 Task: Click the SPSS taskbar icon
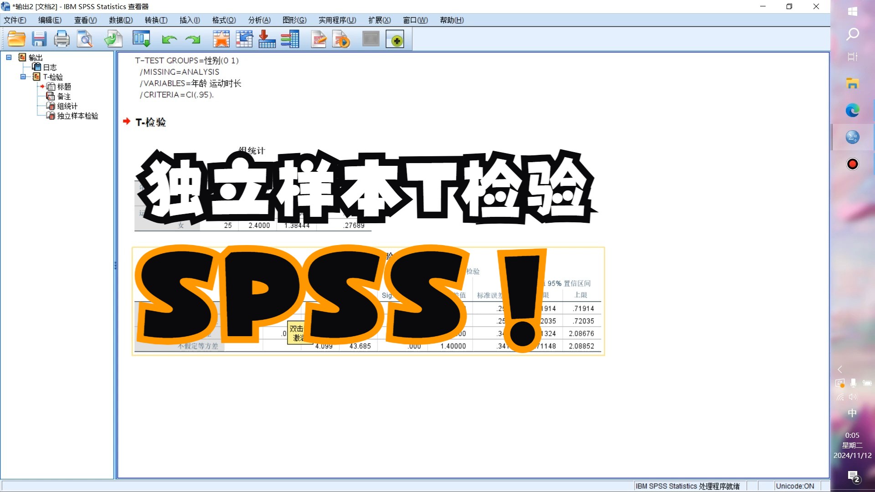(852, 137)
